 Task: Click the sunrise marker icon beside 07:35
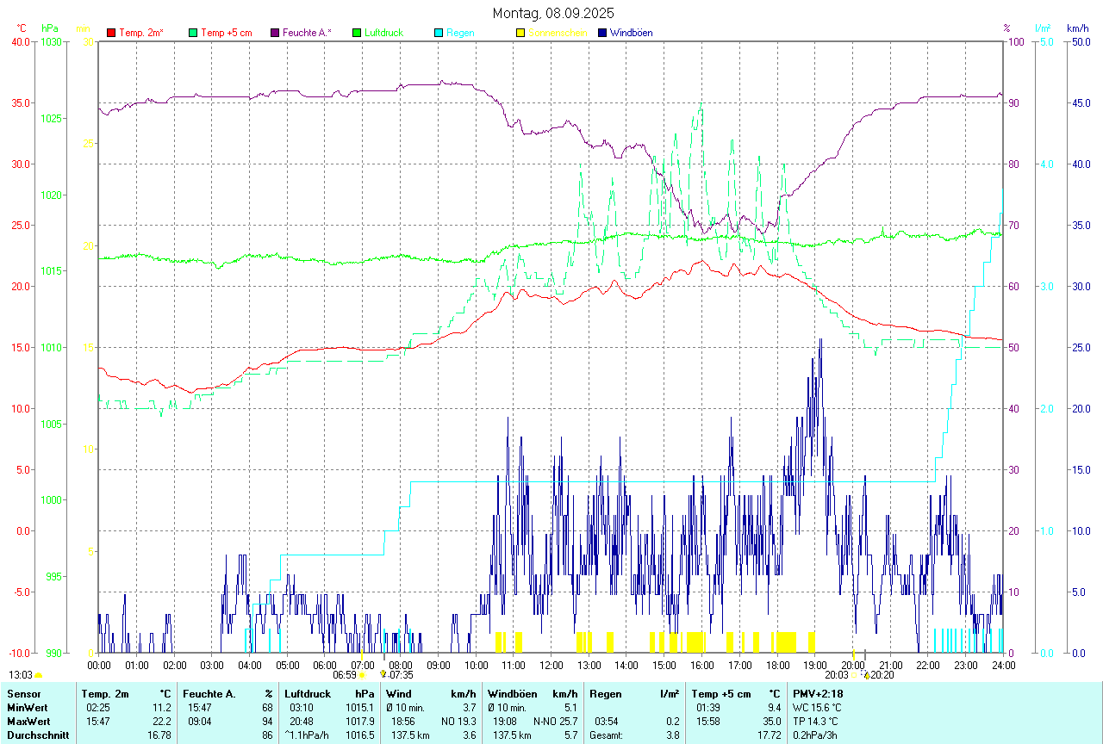pos(383,675)
